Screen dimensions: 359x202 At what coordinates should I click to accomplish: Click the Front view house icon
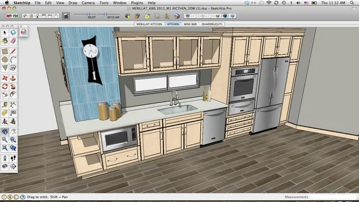point(38,16)
